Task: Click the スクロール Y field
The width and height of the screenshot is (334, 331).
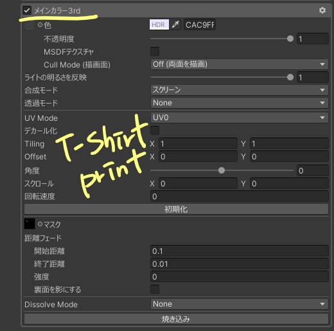Action: tap(289, 184)
